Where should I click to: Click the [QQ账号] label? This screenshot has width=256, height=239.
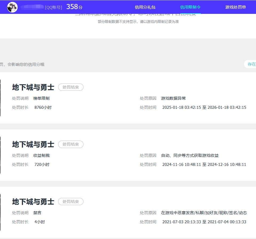(53, 7)
